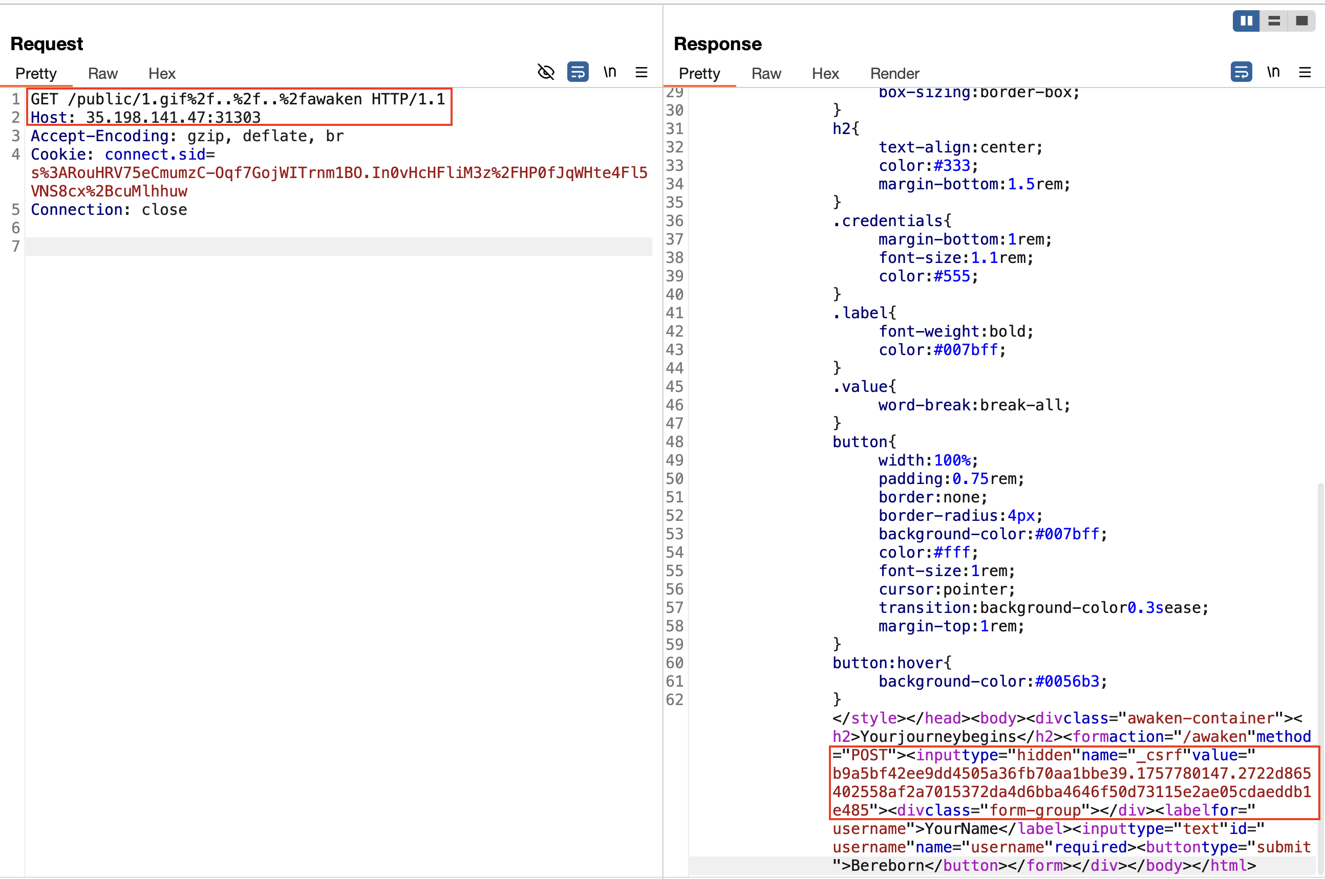1325x879 pixels.
Task: Open the Response panel hamburger options menu
Action: pos(1305,72)
